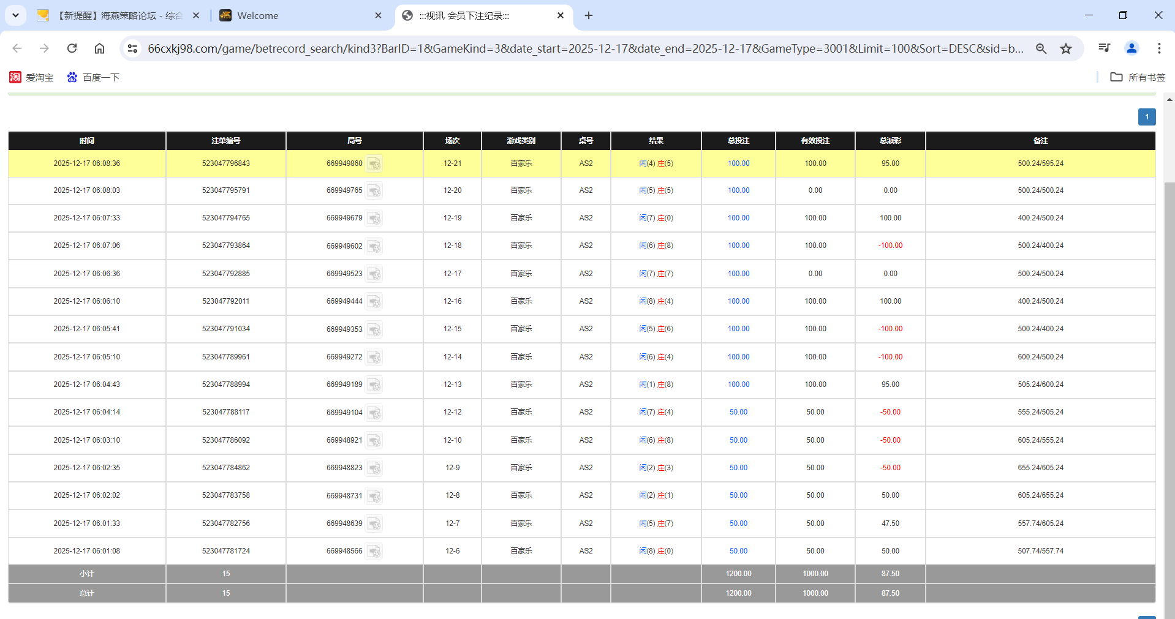Open the media control icon in toolbar
Image resolution: width=1175 pixels, height=619 pixels.
1104,48
